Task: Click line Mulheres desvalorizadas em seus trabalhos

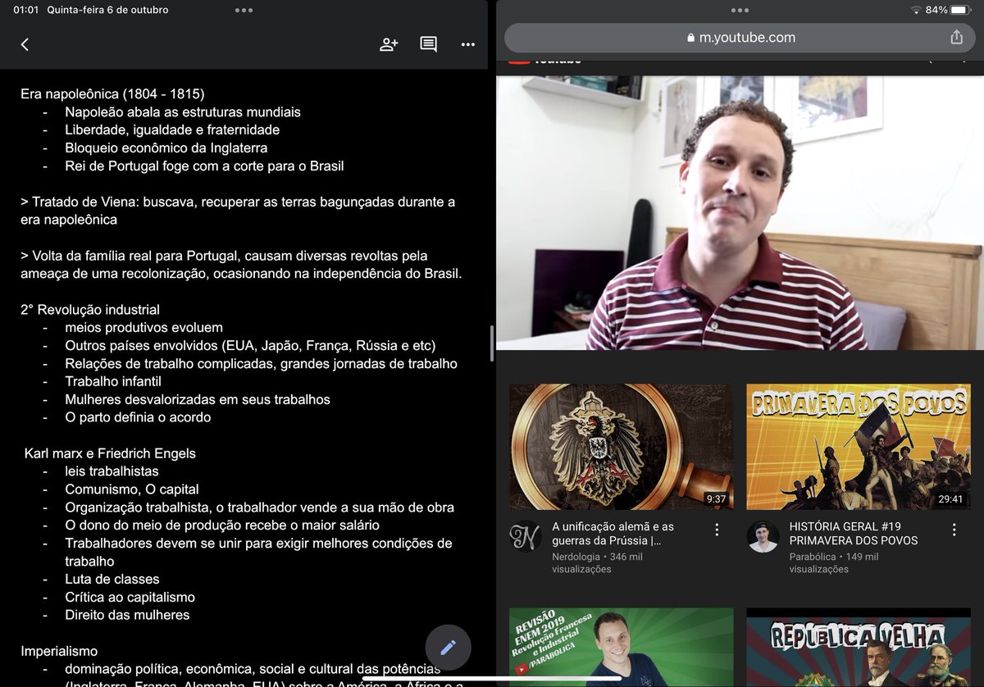Action: (198, 399)
